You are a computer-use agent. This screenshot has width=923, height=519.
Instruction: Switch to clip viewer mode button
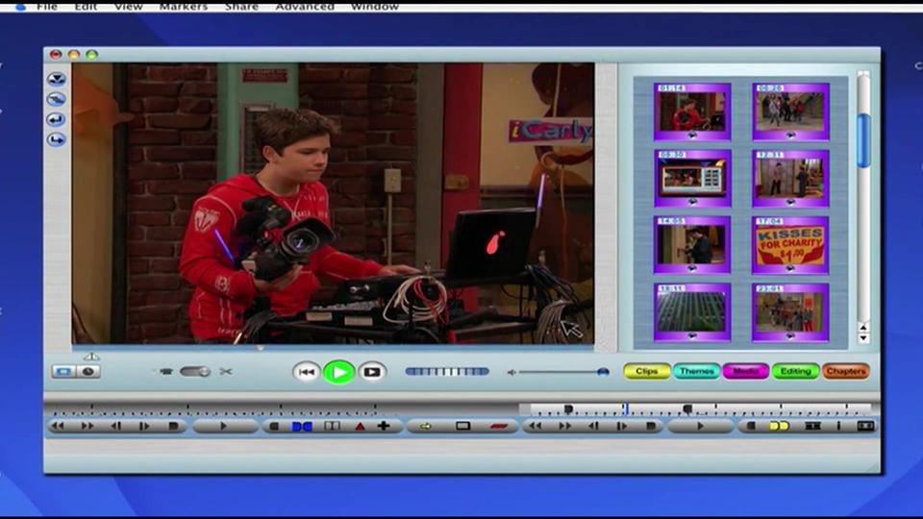click(x=63, y=371)
